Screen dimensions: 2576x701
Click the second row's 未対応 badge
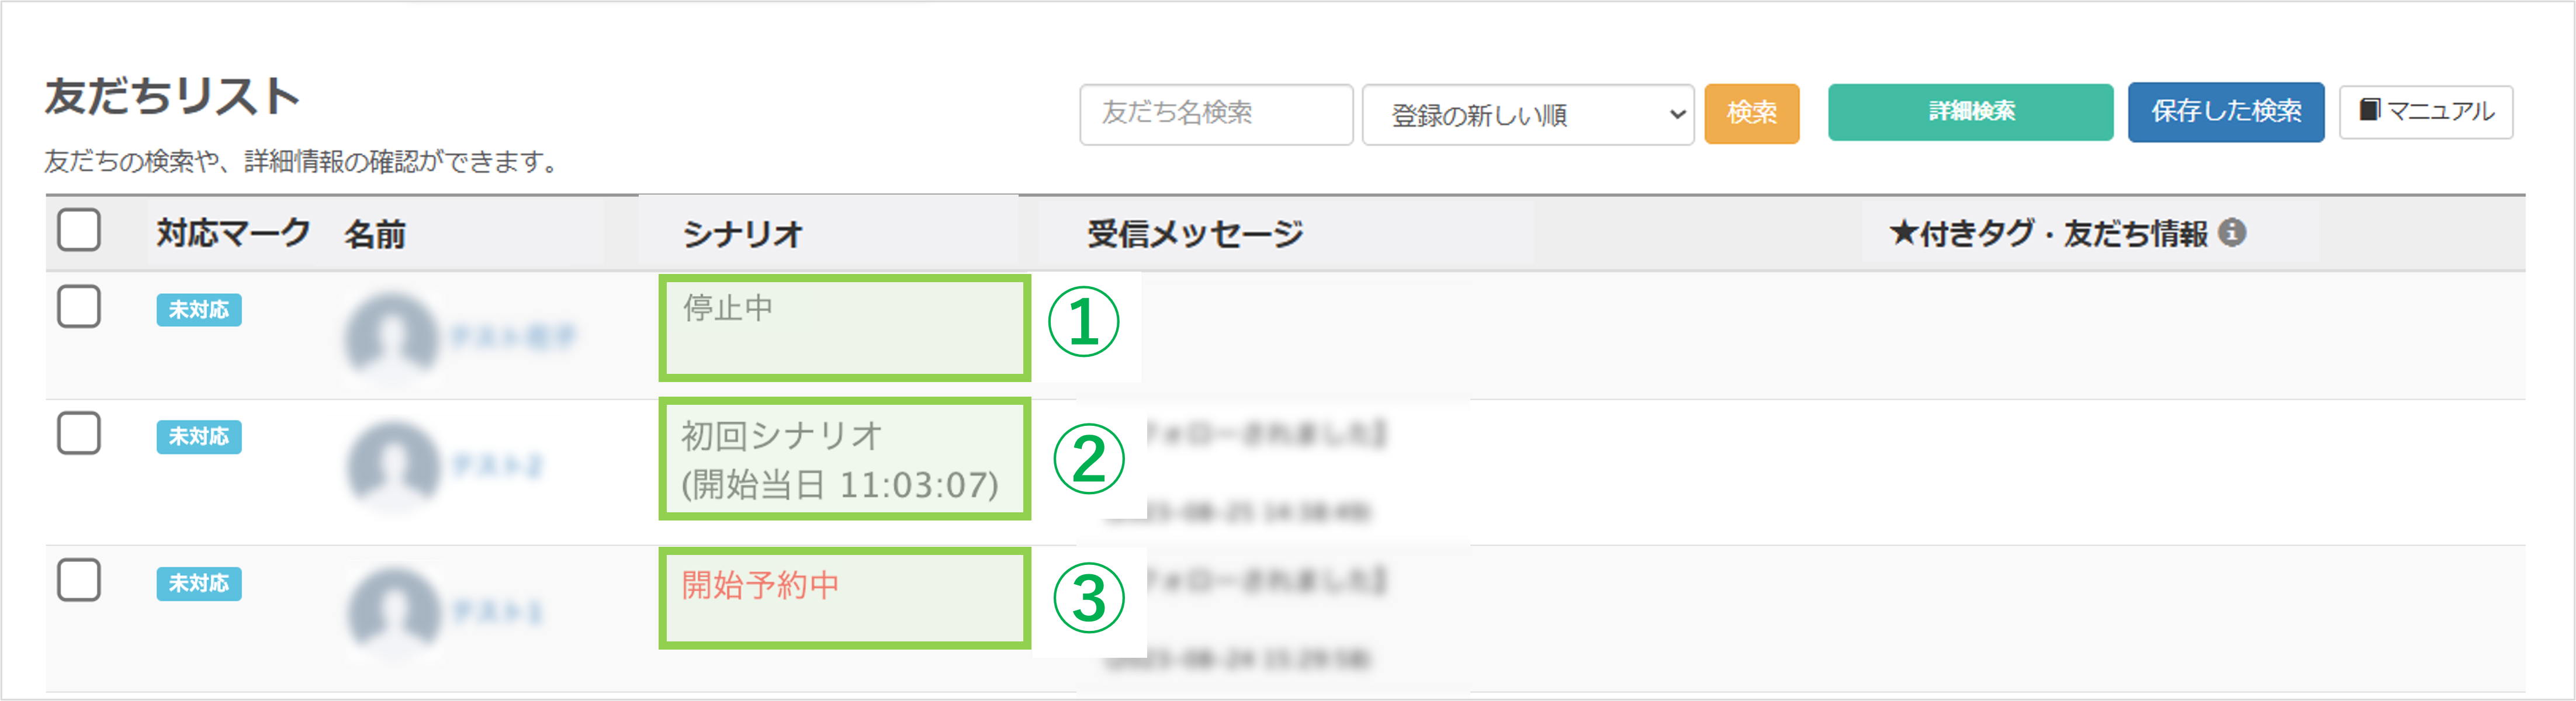(198, 437)
